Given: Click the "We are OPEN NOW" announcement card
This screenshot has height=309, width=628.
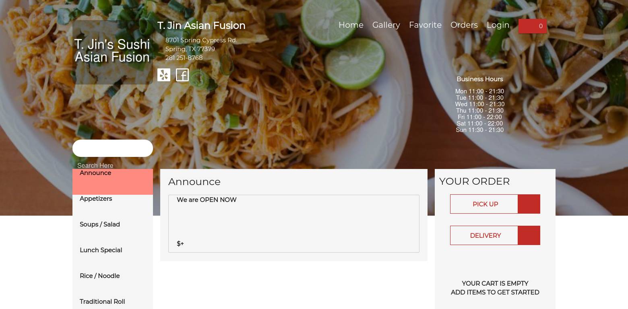Looking at the screenshot, I should click(x=293, y=223).
